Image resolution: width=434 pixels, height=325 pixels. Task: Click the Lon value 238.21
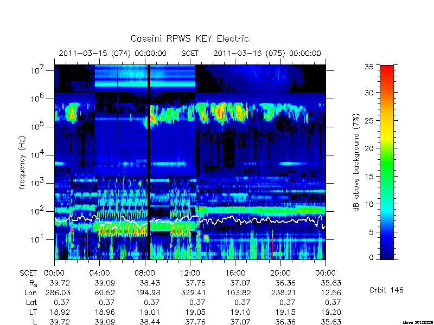tap(283, 292)
